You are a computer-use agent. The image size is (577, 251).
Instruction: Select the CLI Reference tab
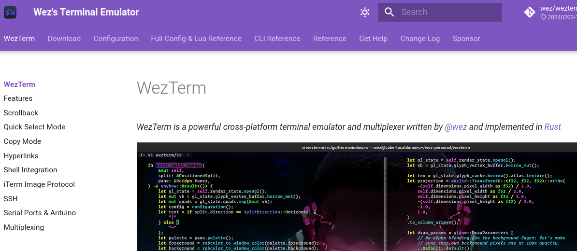[277, 39]
